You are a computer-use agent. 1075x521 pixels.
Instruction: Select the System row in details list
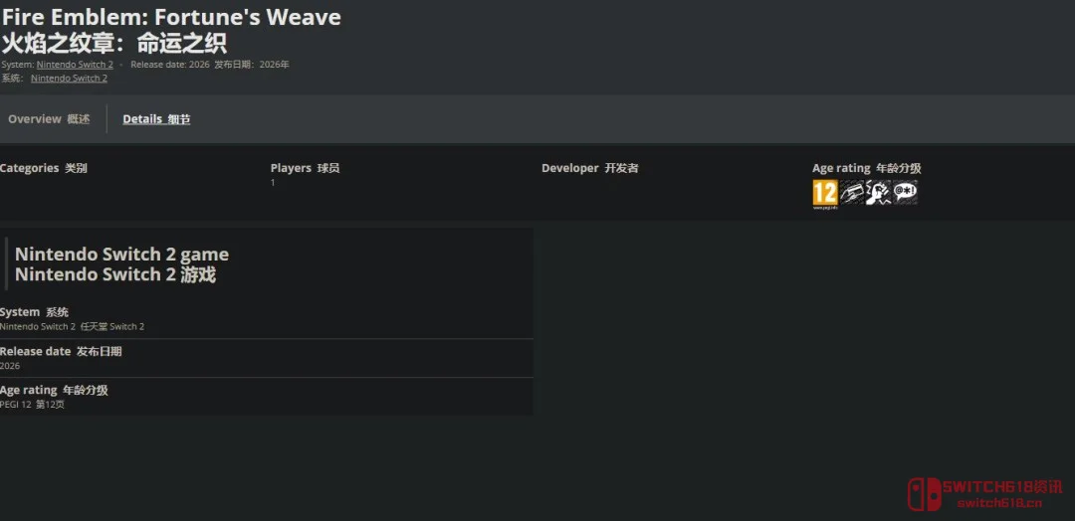tap(265, 318)
